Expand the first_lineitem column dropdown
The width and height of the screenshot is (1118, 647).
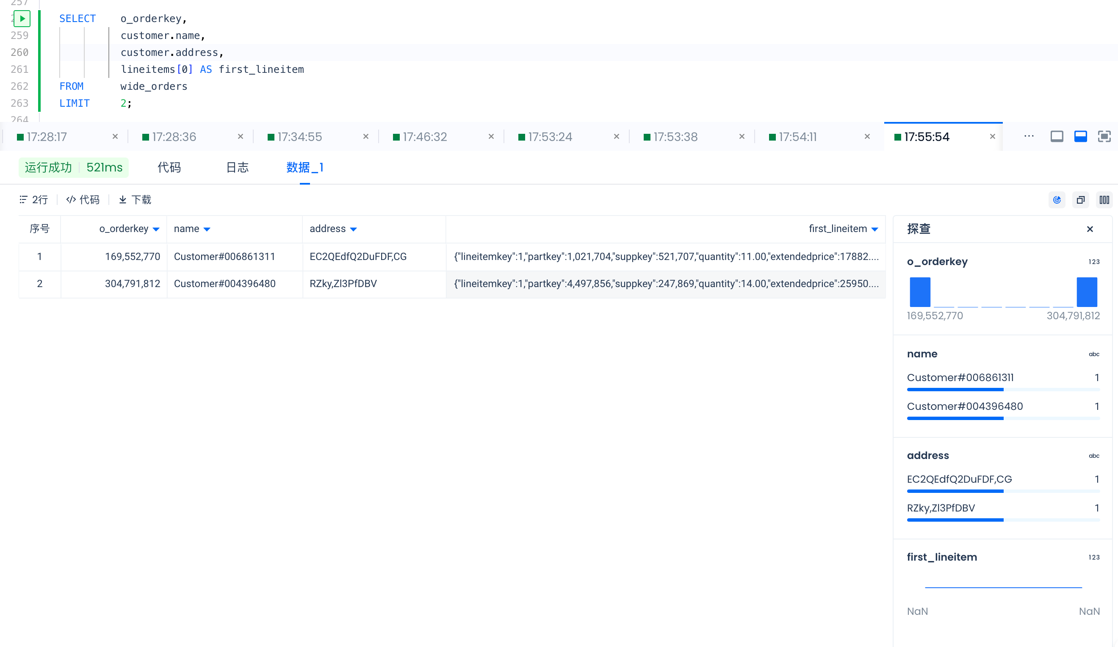click(874, 229)
